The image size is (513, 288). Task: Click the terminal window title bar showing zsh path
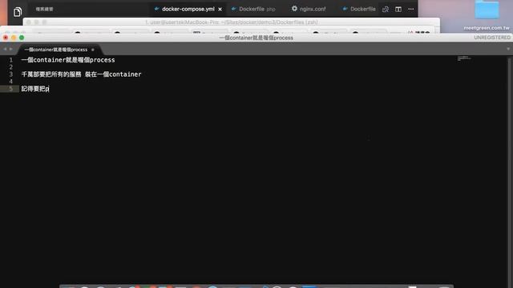point(232,22)
